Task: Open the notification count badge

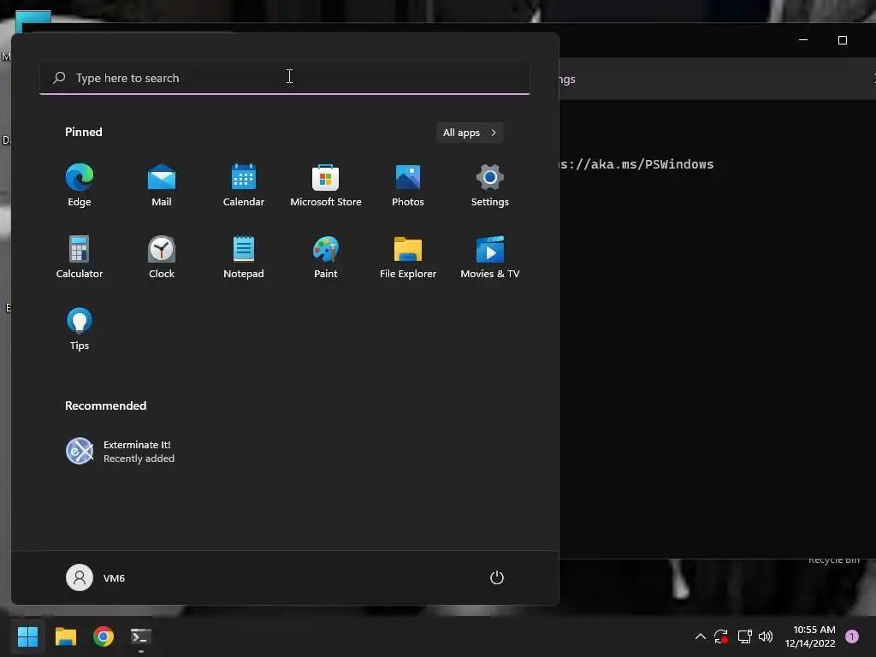Action: coord(851,636)
